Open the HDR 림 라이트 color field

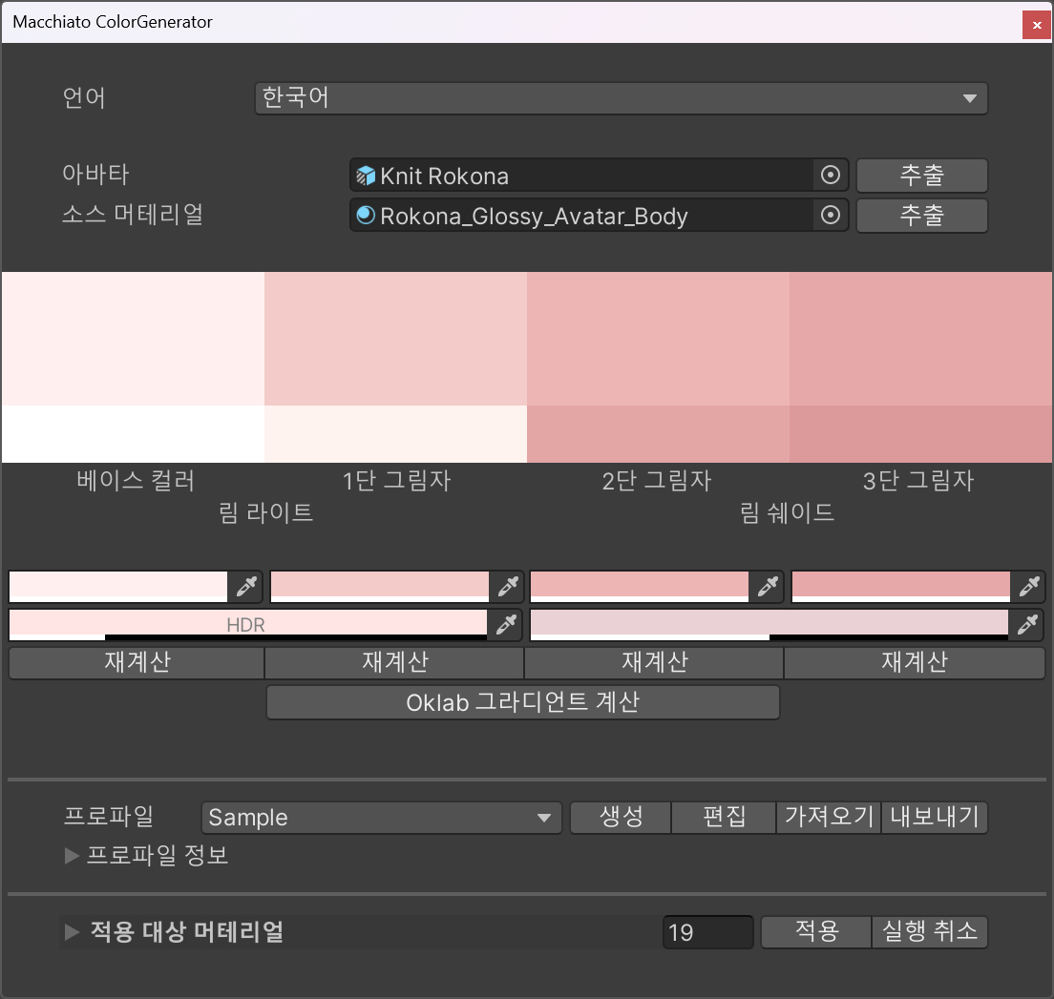pos(248,625)
